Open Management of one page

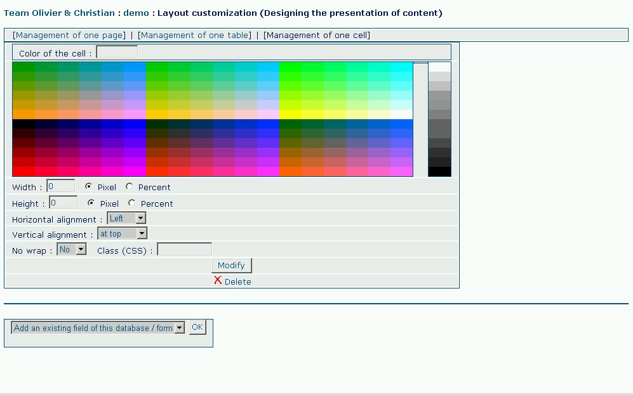point(69,36)
